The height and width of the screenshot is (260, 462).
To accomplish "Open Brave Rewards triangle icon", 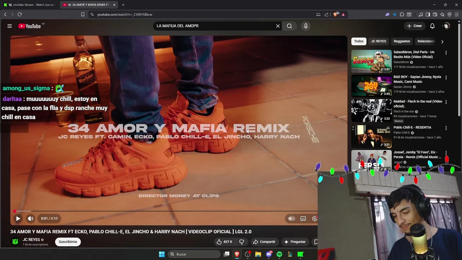I will pyautogui.click(x=343, y=14).
